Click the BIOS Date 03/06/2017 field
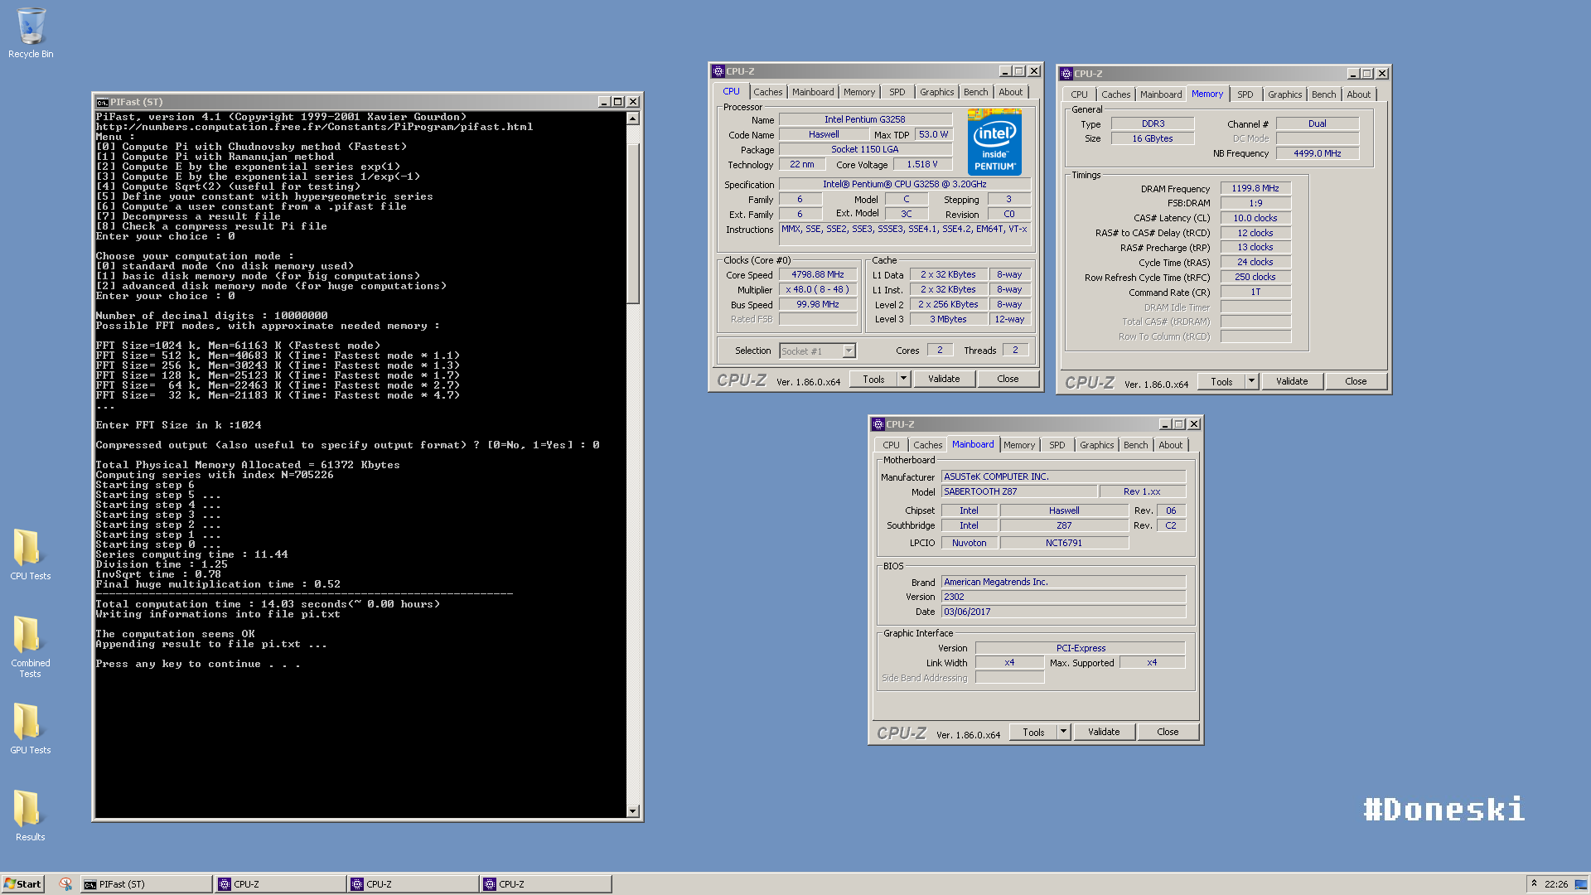Image resolution: width=1591 pixels, height=895 pixels. (1063, 612)
